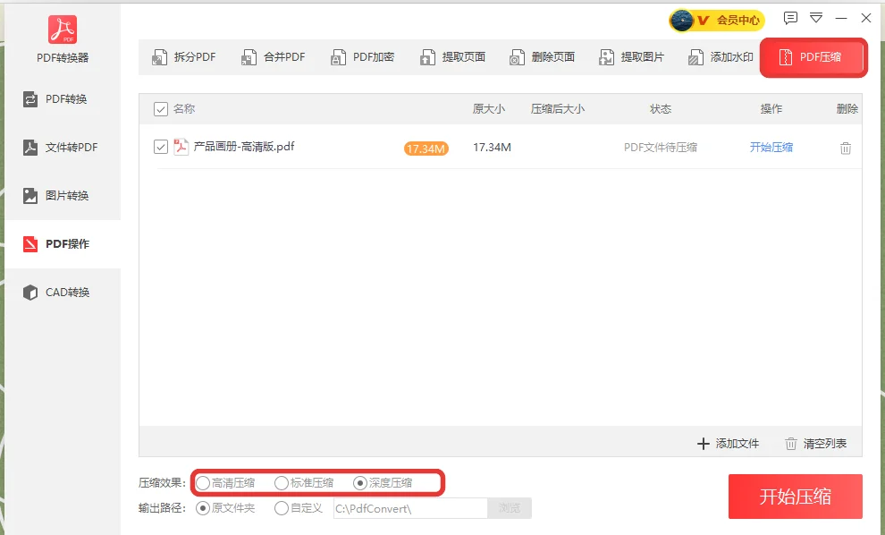Click the 开始压缩 link in the file row
Image resolution: width=885 pixels, height=535 pixels.
pyautogui.click(x=771, y=148)
